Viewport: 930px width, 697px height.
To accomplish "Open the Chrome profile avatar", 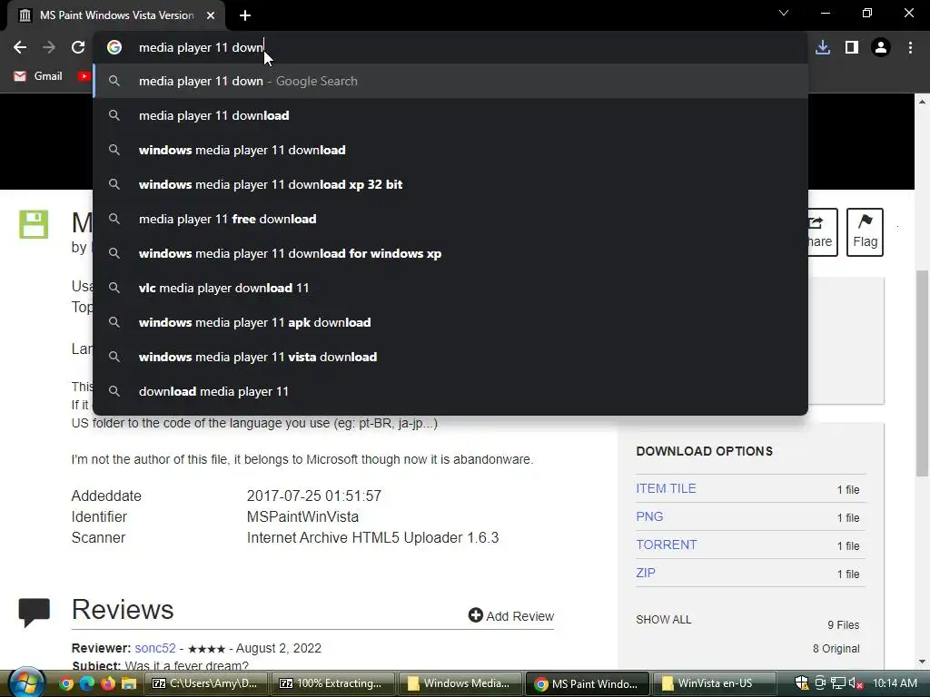I will 881,47.
